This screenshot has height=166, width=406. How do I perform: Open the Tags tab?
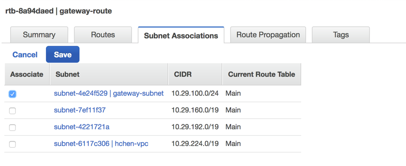pyautogui.click(x=341, y=35)
